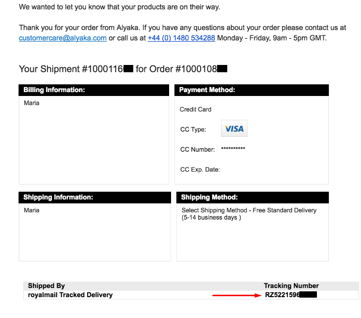
Task: Click the royalmail Tracked Delivery row
Action: 191,295
